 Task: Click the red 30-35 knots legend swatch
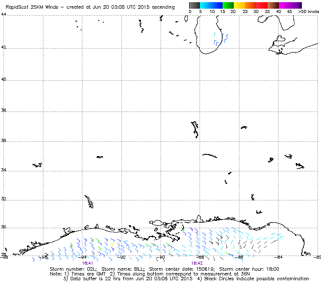pyautogui.click(x=262, y=5)
